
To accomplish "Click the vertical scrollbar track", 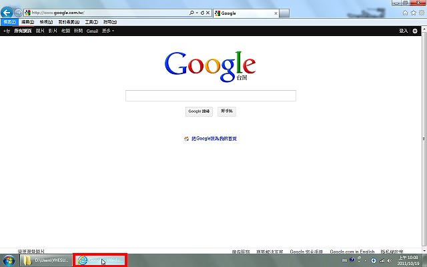I will [424, 139].
